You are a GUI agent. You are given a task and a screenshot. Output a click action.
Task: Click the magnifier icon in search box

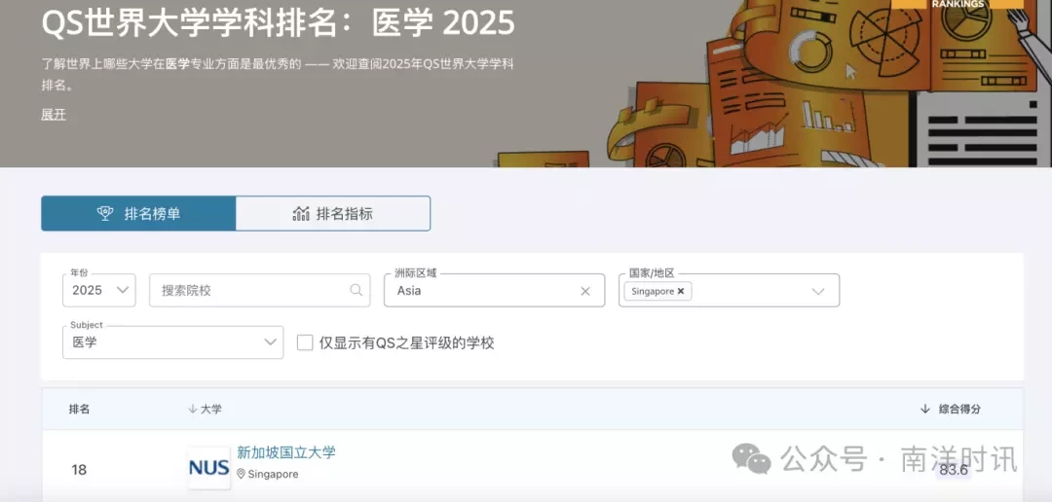(357, 290)
